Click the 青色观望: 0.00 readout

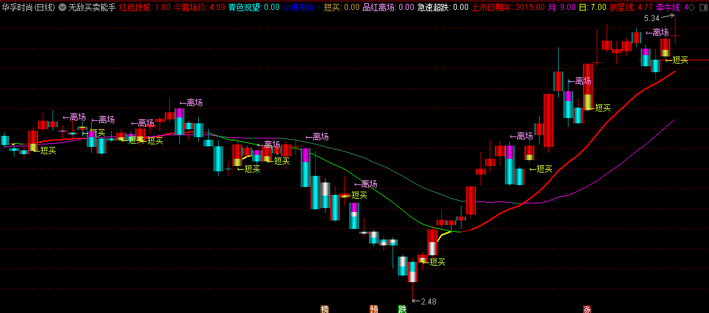pyautogui.click(x=253, y=7)
